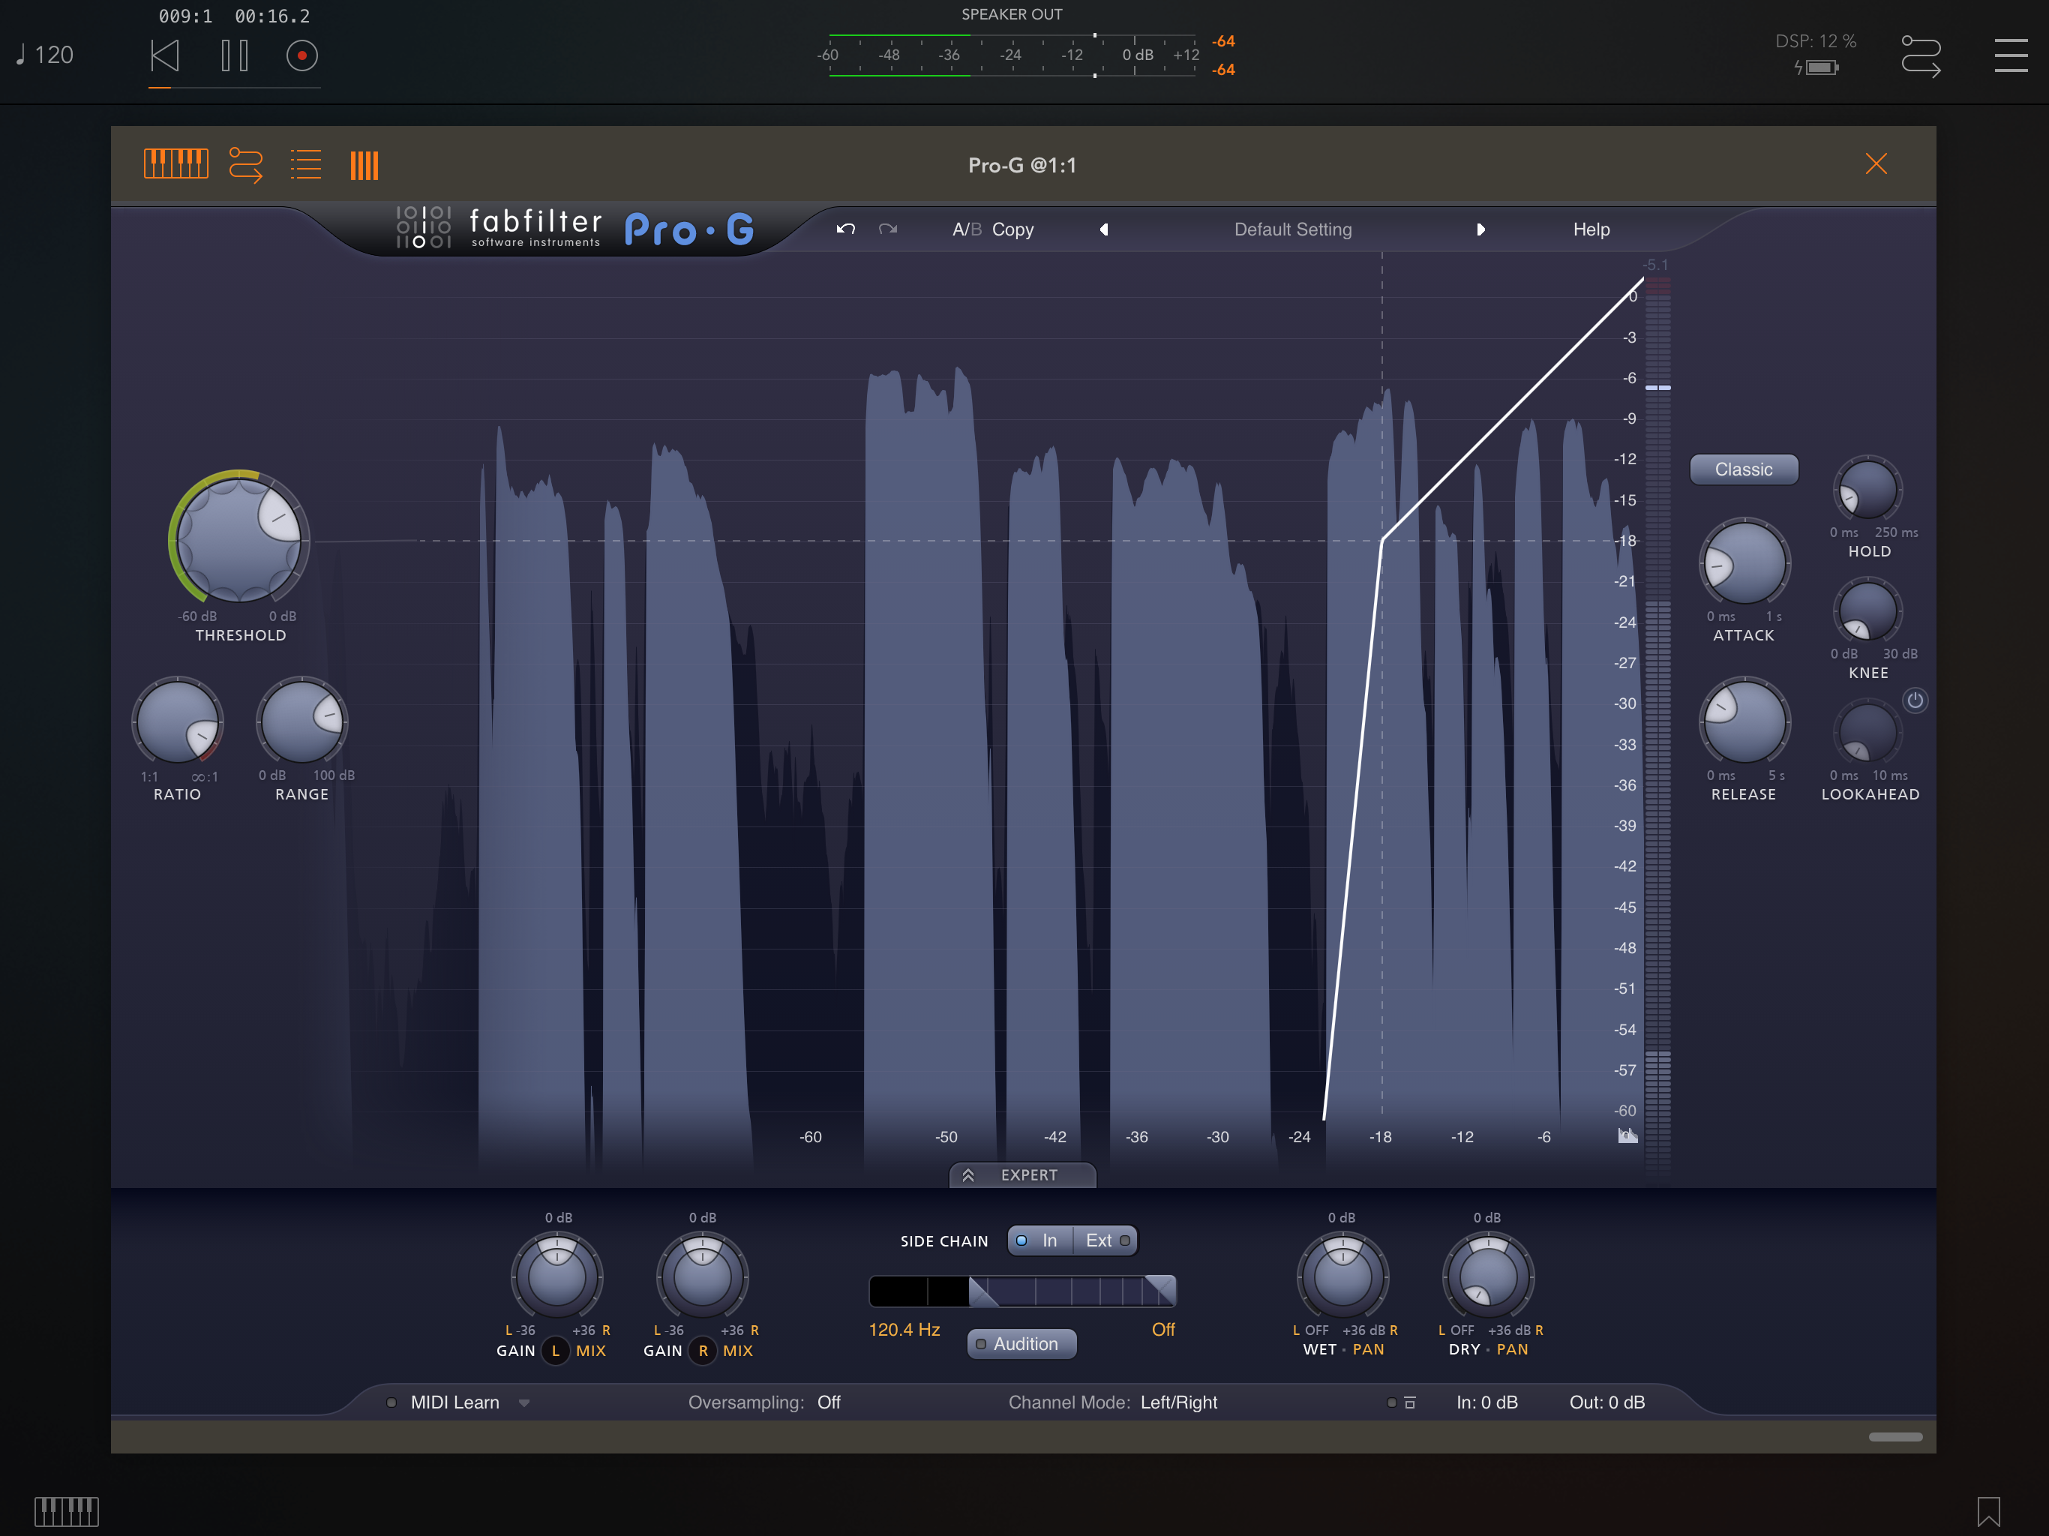Open the hamburger menu at top right
This screenshot has width=2049, height=1536.
pyautogui.click(x=2010, y=55)
